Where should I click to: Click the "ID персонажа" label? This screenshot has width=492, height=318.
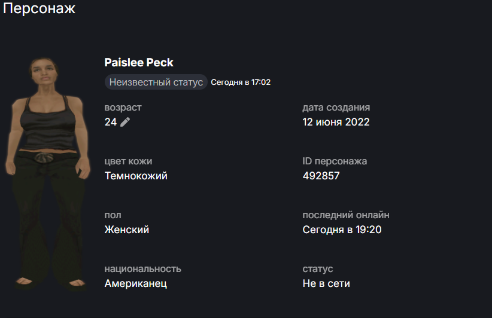pyautogui.click(x=335, y=161)
